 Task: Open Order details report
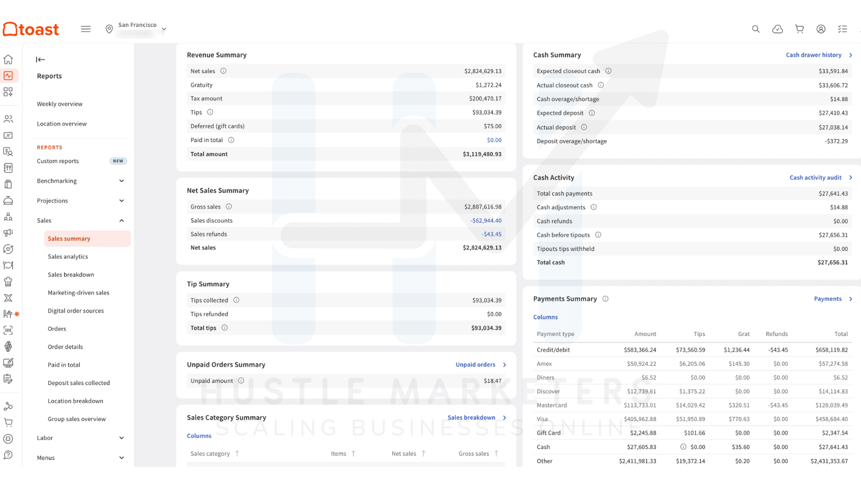click(x=66, y=347)
